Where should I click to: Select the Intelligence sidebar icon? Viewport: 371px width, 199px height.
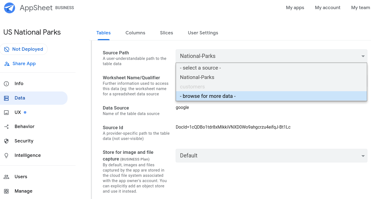point(6,155)
